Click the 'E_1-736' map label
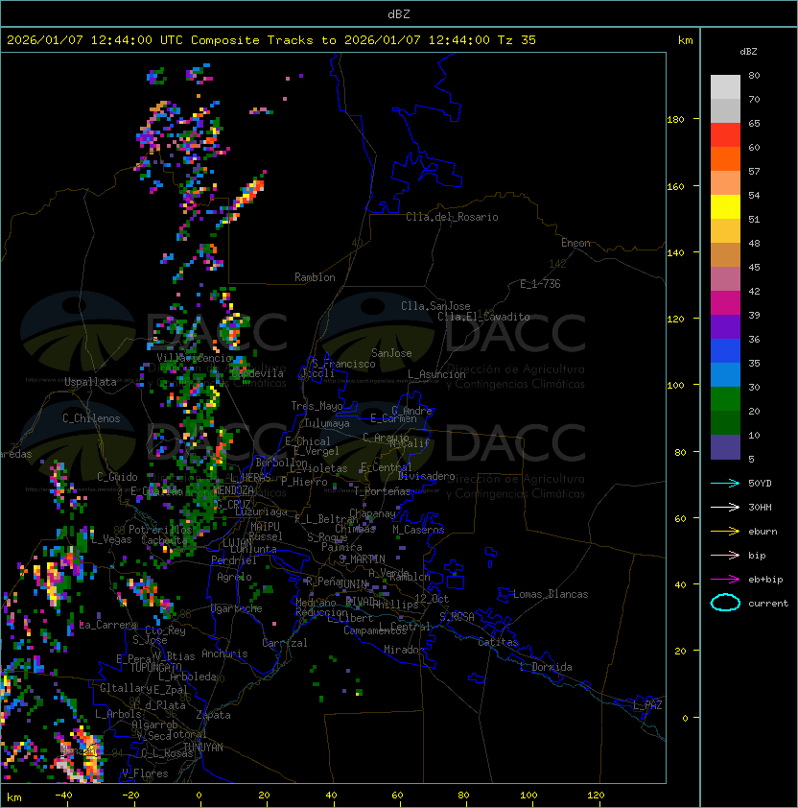The image size is (798, 808). click(540, 284)
